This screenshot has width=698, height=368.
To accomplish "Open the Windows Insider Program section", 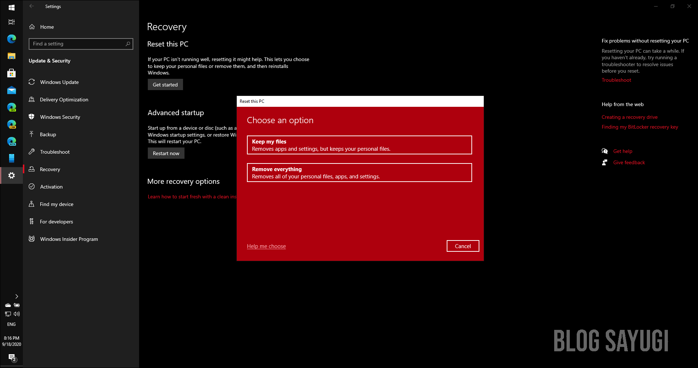I will point(69,239).
